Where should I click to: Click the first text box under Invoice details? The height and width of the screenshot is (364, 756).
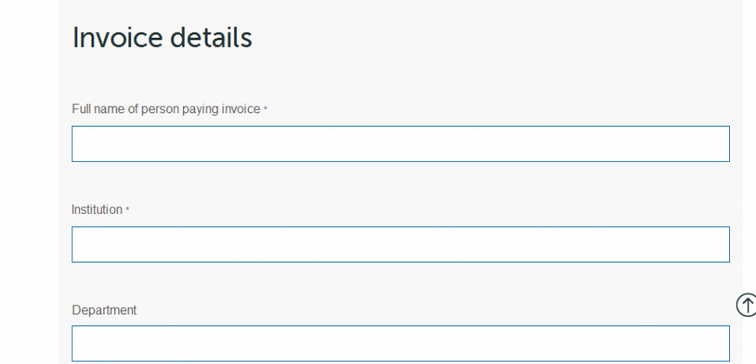pos(400,143)
